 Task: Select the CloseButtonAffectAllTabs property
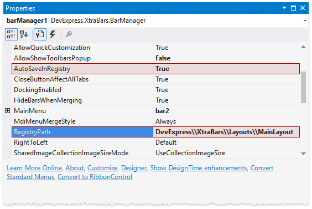point(82,79)
